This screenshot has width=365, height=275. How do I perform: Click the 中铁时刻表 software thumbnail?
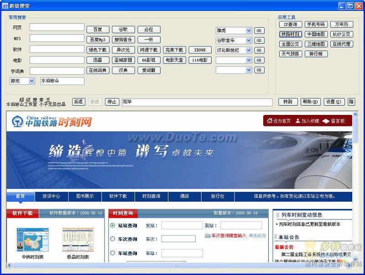(x=32, y=239)
